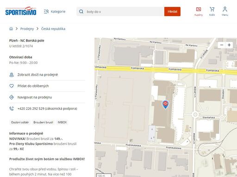Click the Hledat search button
Image resolution: width=237 pixels, height=177 pixels.
pyautogui.click(x=172, y=12)
